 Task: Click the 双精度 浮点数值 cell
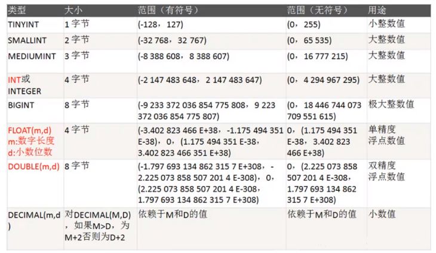tap(386, 171)
